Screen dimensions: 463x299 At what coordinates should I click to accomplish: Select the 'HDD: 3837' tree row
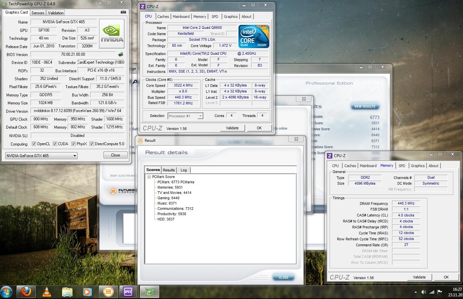tap(166, 219)
